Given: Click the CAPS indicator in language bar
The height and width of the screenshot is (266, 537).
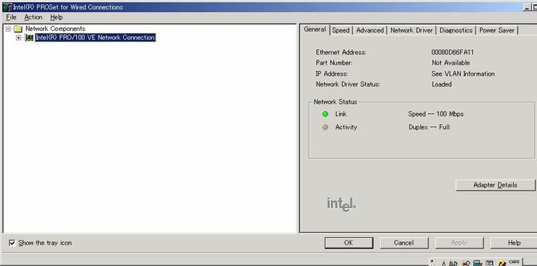Looking at the screenshot, I should [x=514, y=262].
